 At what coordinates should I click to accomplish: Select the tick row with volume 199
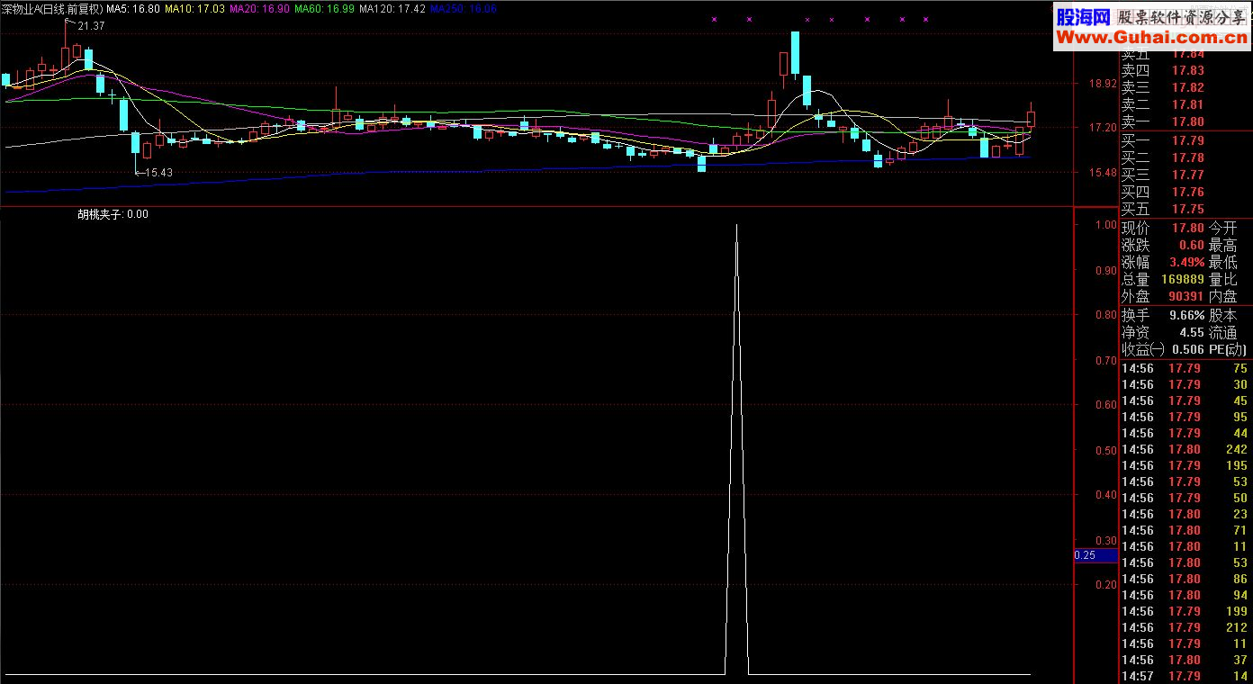1185,611
